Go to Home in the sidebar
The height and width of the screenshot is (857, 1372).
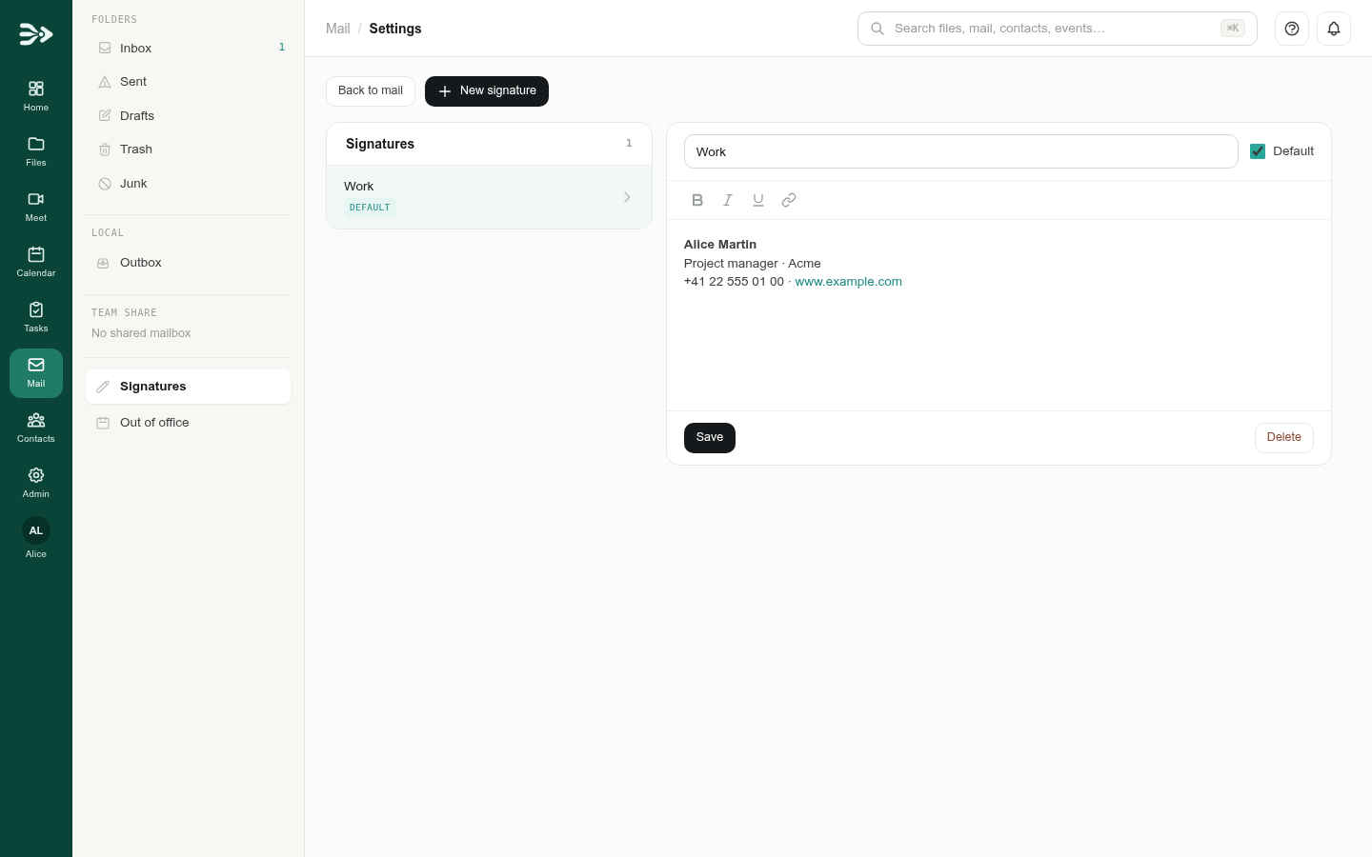[36, 97]
